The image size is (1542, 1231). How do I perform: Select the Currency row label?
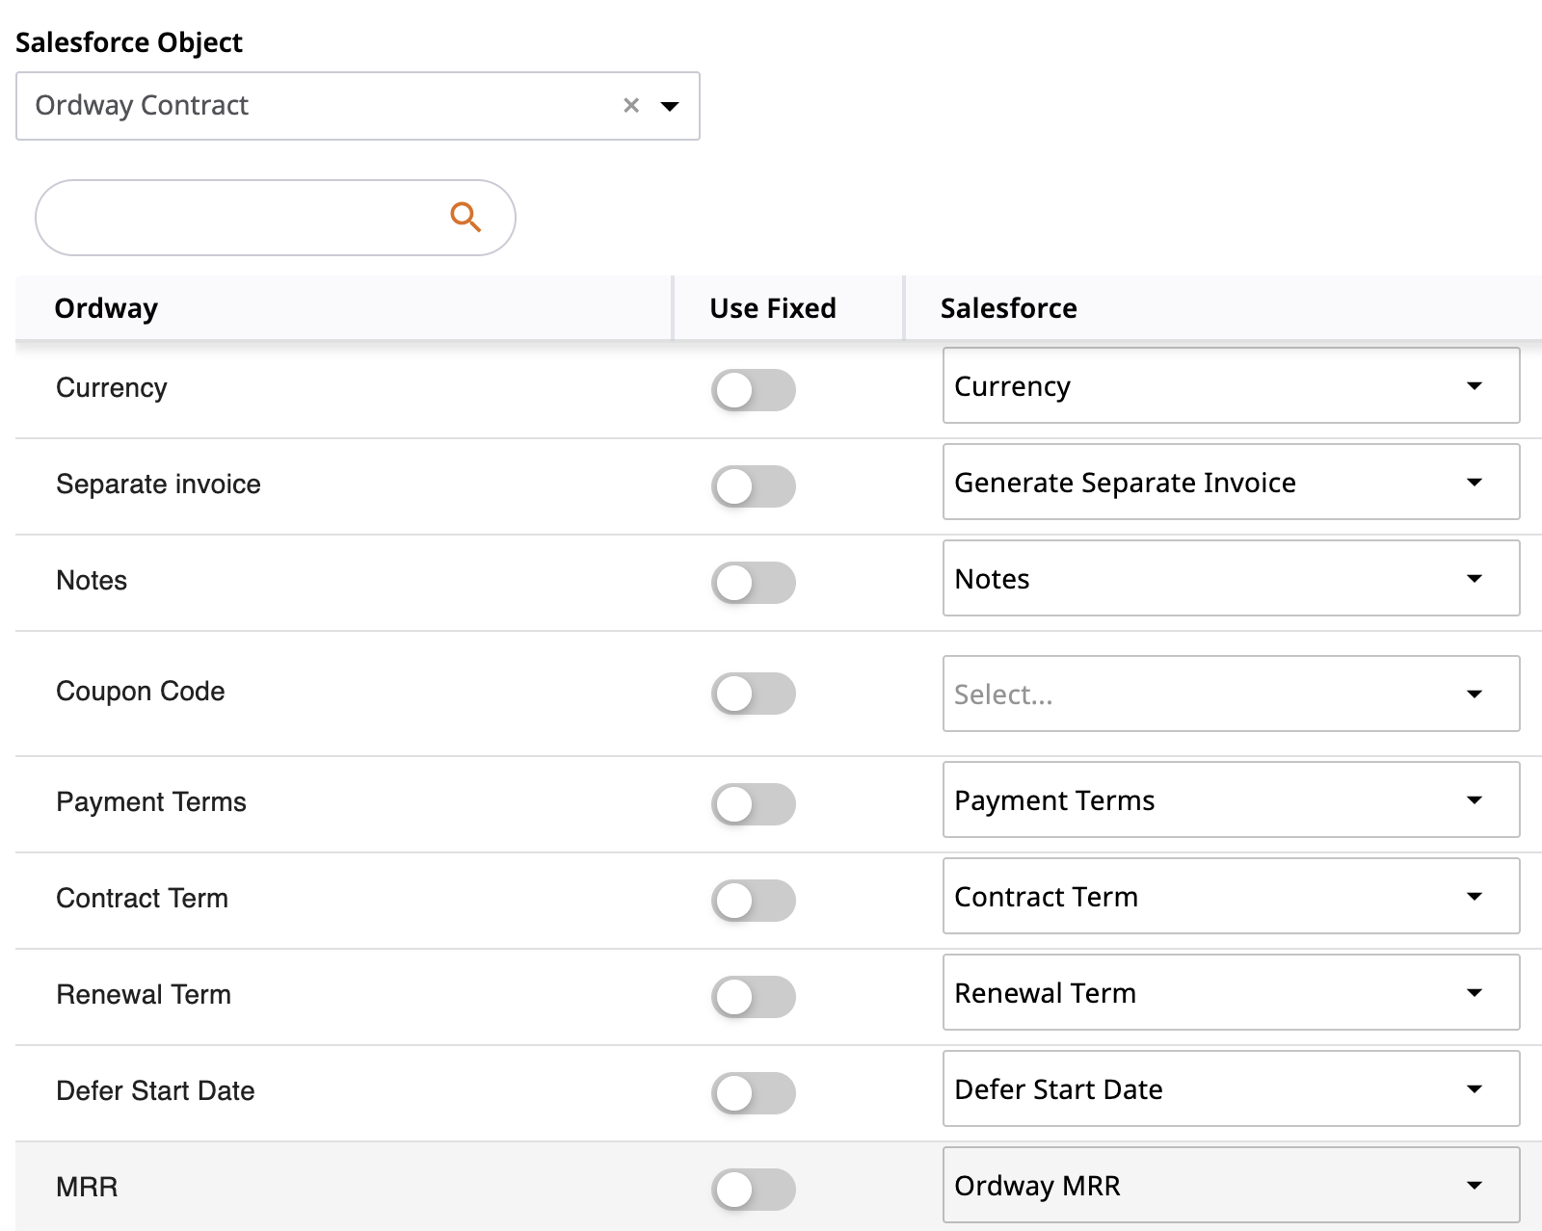tap(112, 388)
